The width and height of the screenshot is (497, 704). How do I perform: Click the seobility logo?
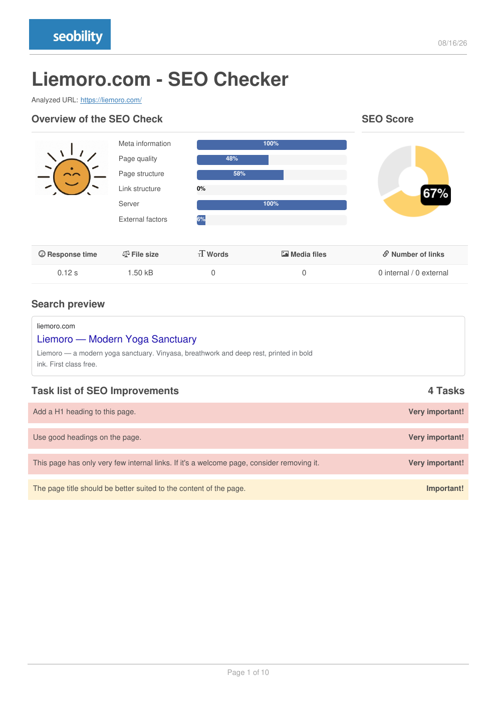70,34
